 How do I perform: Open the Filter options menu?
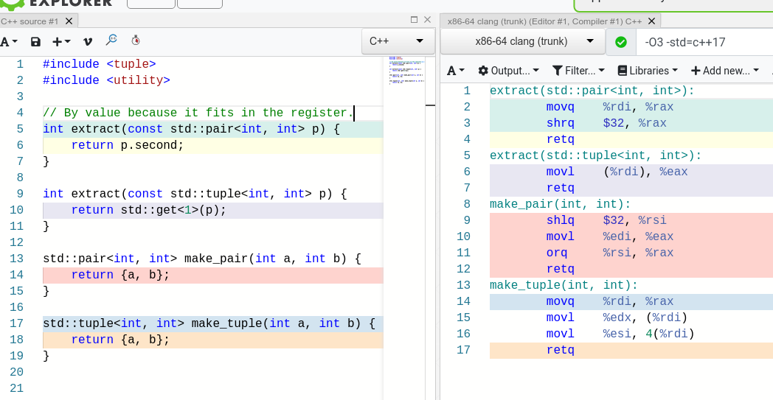[x=578, y=71]
